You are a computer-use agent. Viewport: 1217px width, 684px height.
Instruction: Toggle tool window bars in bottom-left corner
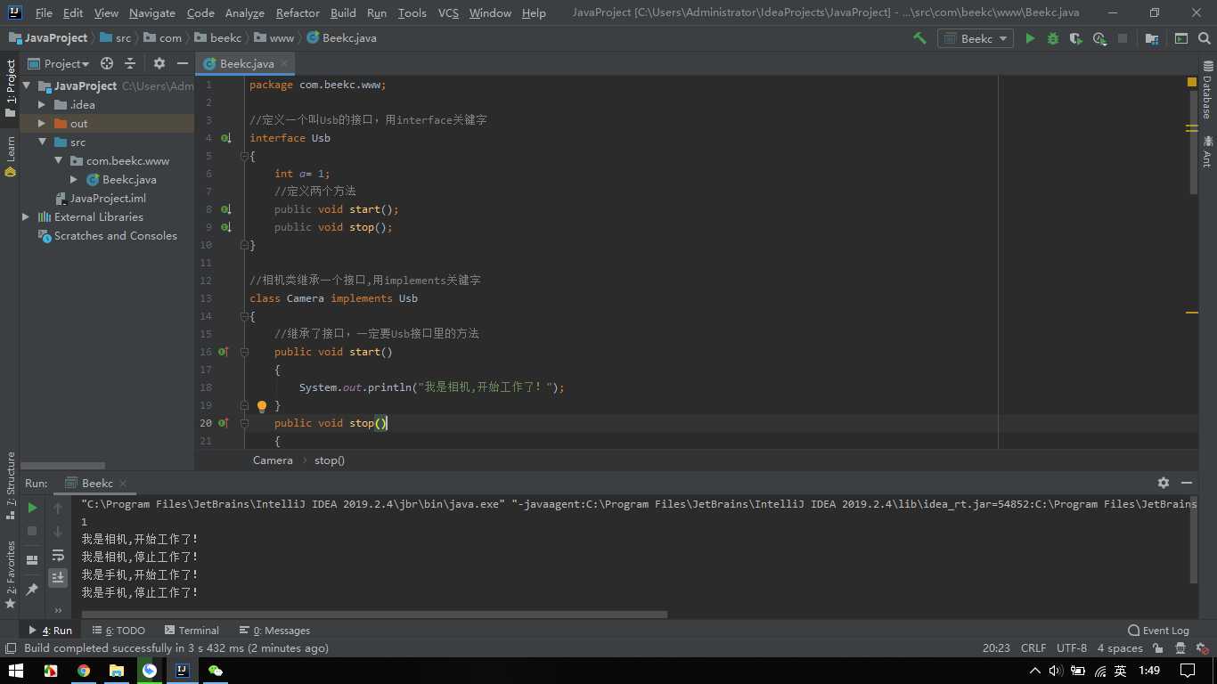coord(11,648)
